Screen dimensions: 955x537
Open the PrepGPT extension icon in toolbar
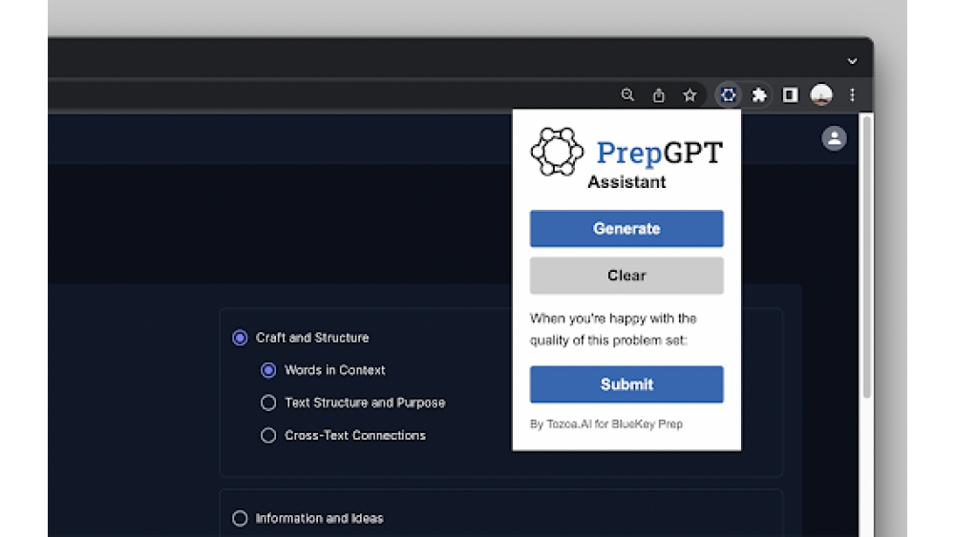728,94
